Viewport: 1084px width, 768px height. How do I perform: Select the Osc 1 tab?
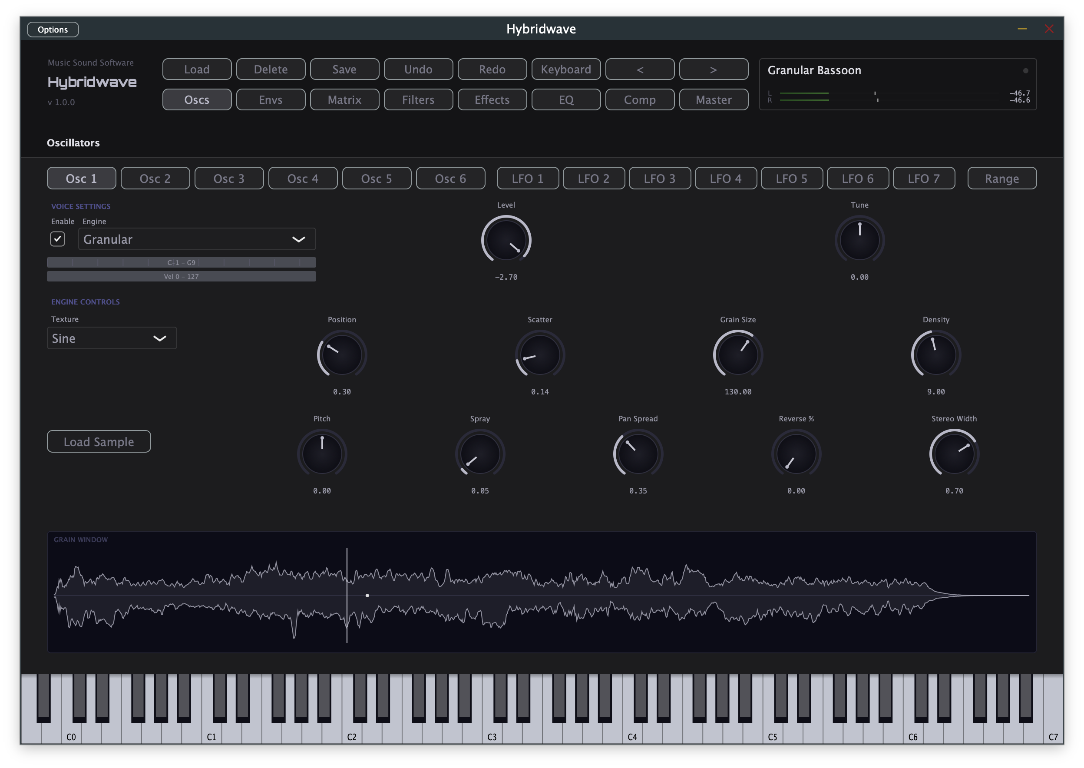[81, 178]
